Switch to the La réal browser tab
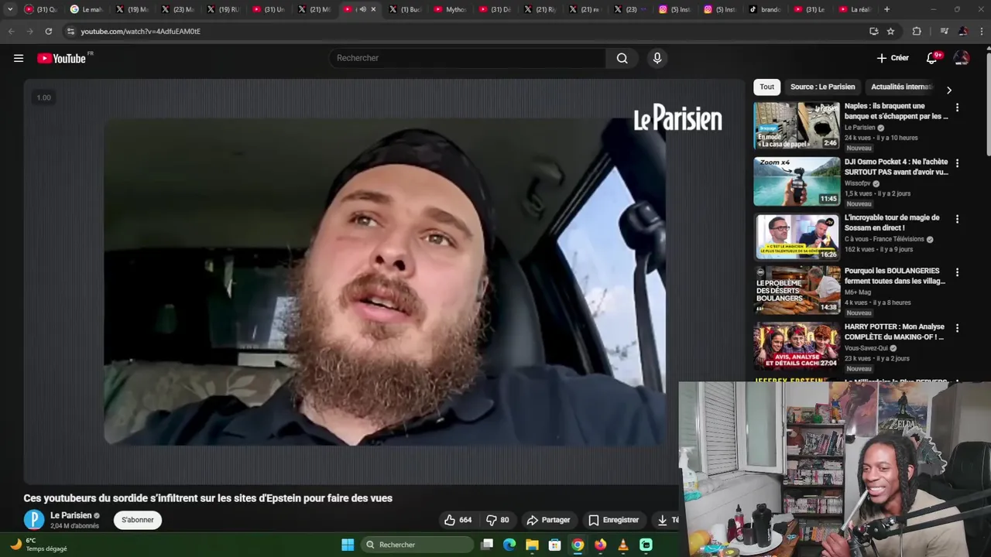 (855, 9)
